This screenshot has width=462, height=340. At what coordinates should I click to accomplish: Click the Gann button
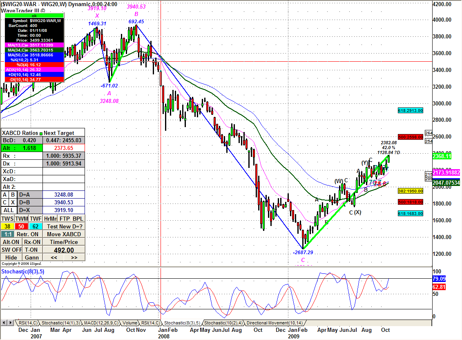coord(32,257)
